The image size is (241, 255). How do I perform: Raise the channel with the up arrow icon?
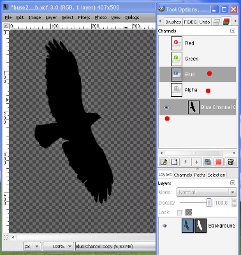(186, 162)
